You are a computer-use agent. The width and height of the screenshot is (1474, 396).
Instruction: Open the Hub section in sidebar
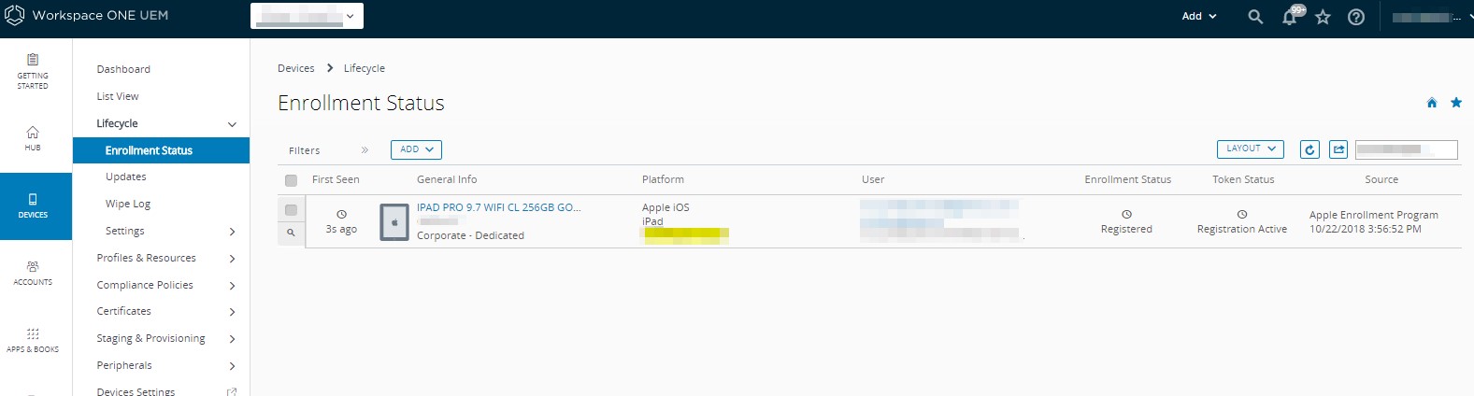(x=33, y=138)
